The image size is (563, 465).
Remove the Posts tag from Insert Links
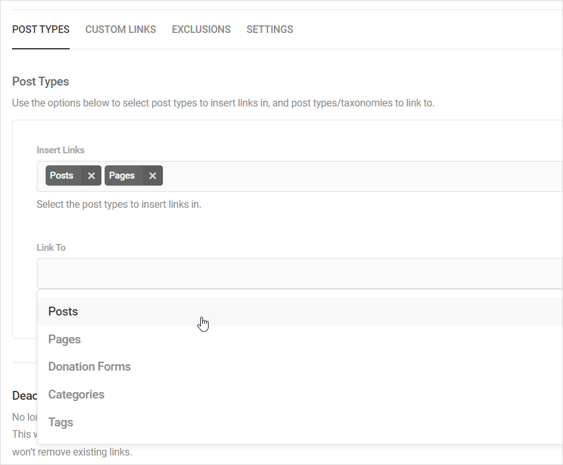click(91, 175)
